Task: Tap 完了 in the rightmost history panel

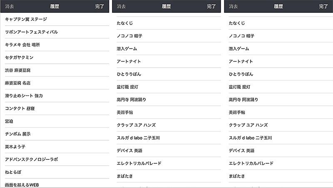Action: coord(323,7)
